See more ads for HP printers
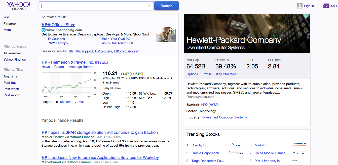338x165 pixels. 103,51
